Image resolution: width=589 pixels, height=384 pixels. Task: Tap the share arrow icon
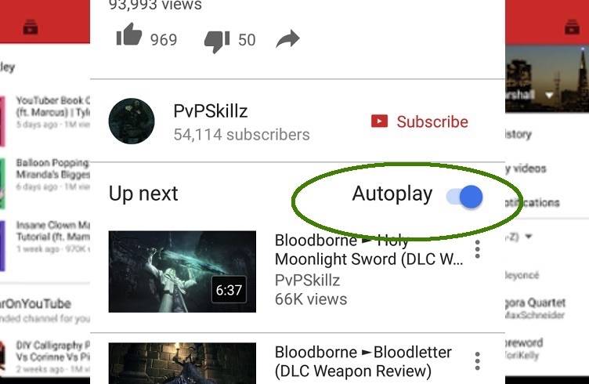(287, 39)
